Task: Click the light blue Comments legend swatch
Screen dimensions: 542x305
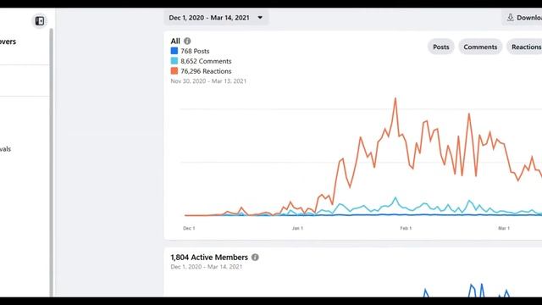Action: tap(174, 61)
